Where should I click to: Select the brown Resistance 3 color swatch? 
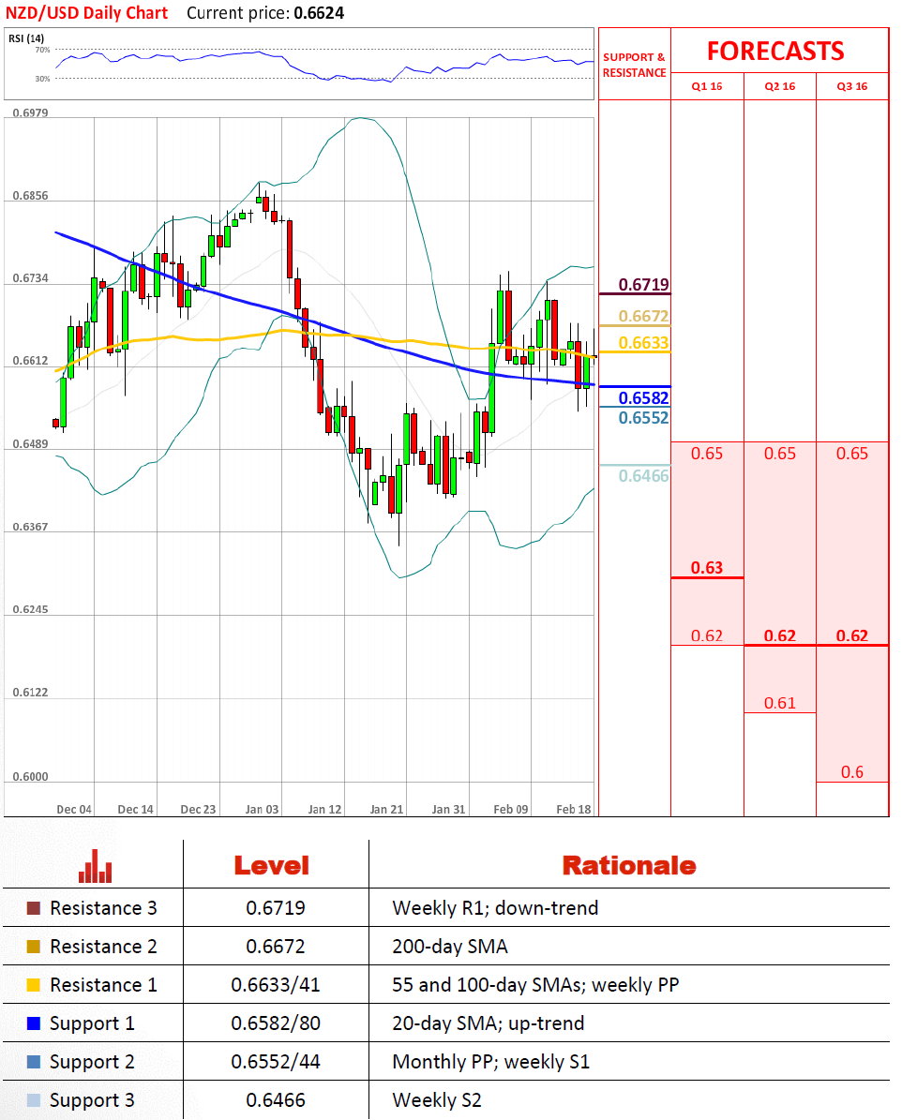35,908
